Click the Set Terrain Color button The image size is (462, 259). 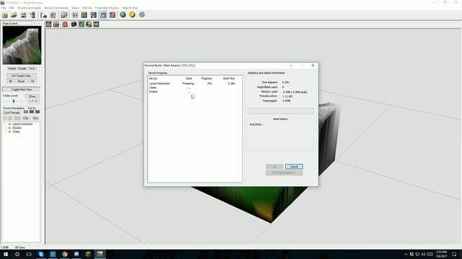[22, 76]
